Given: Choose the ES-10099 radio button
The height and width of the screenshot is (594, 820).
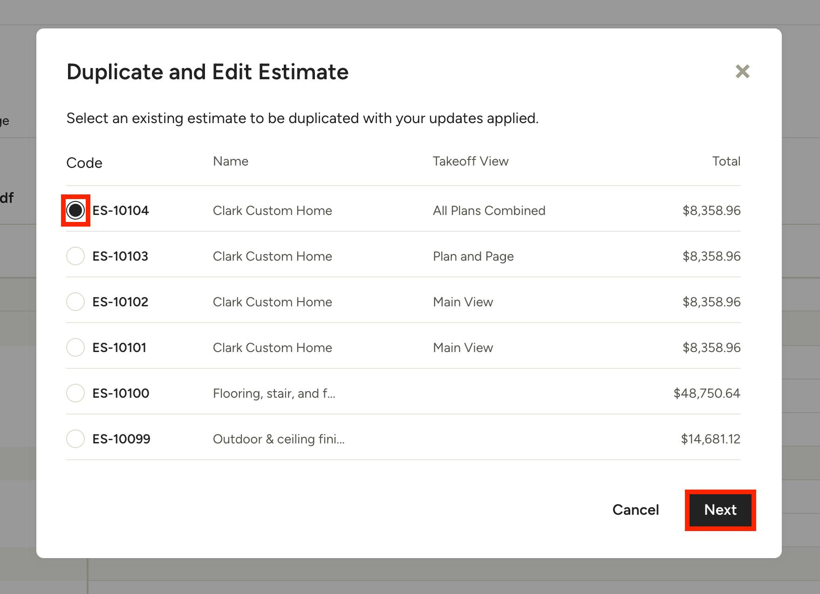Looking at the screenshot, I should coord(75,439).
